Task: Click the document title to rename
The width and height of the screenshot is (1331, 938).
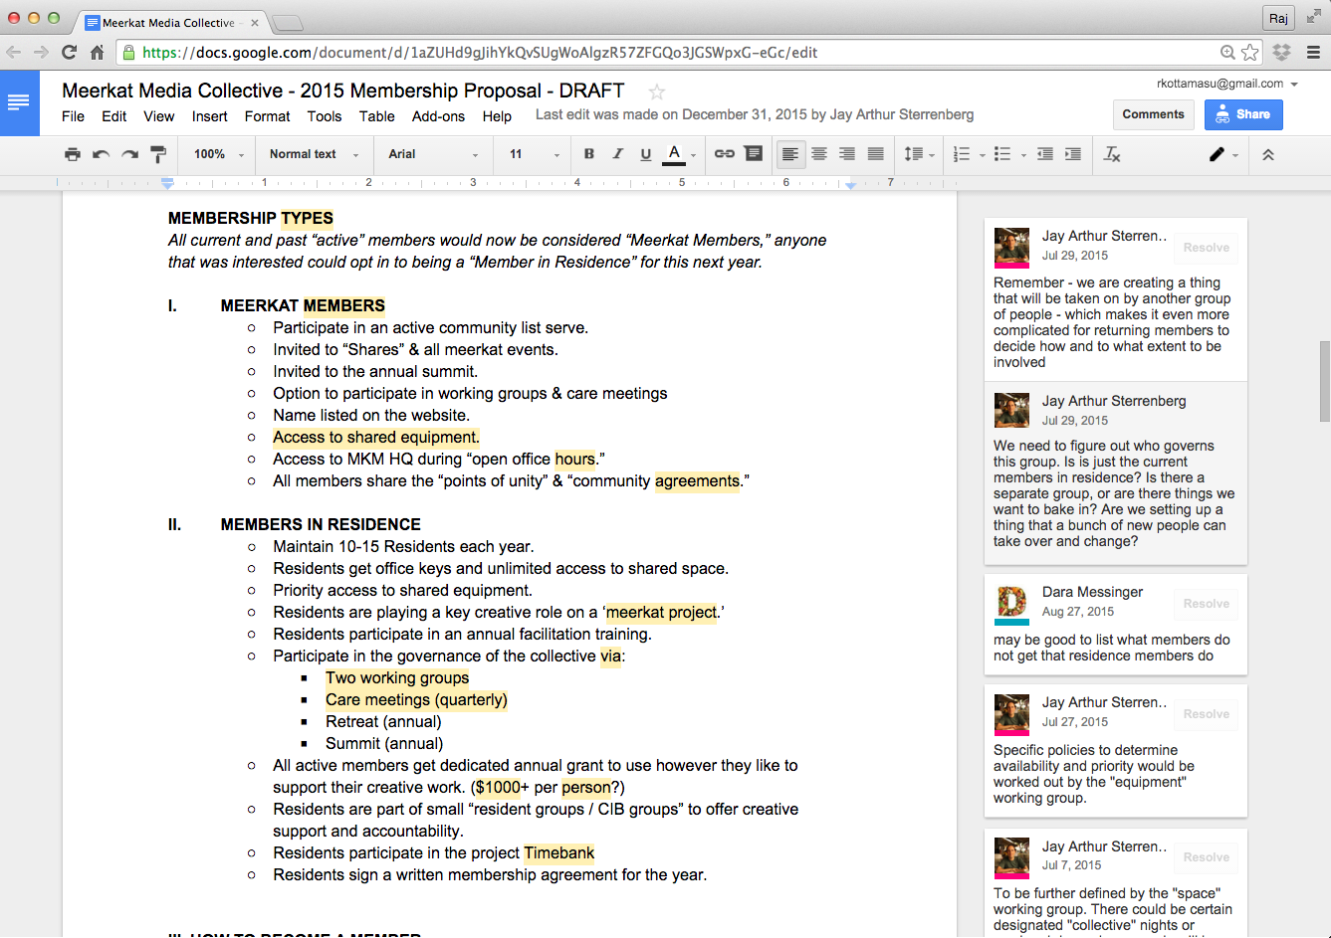Action: coord(343,91)
